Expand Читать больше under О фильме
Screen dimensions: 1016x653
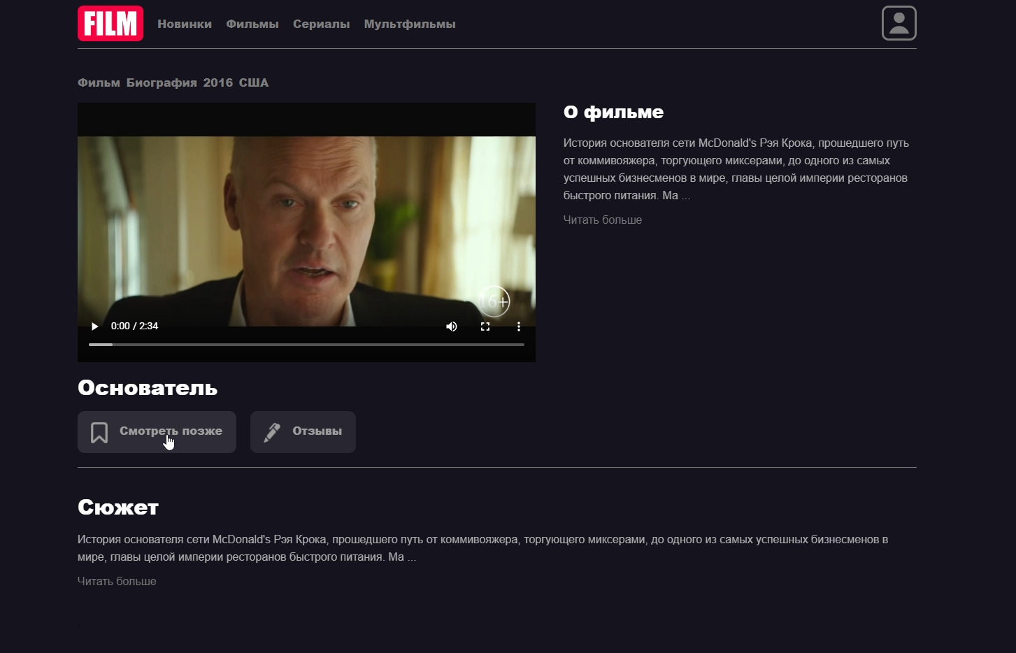[x=603, y=220]
